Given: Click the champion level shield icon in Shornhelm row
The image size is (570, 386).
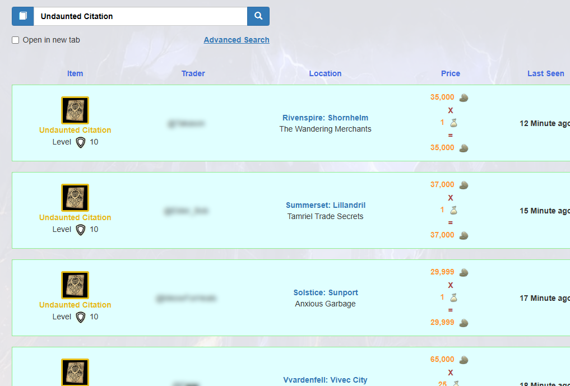Looking at the screenshot, I should tap(80, 142).
